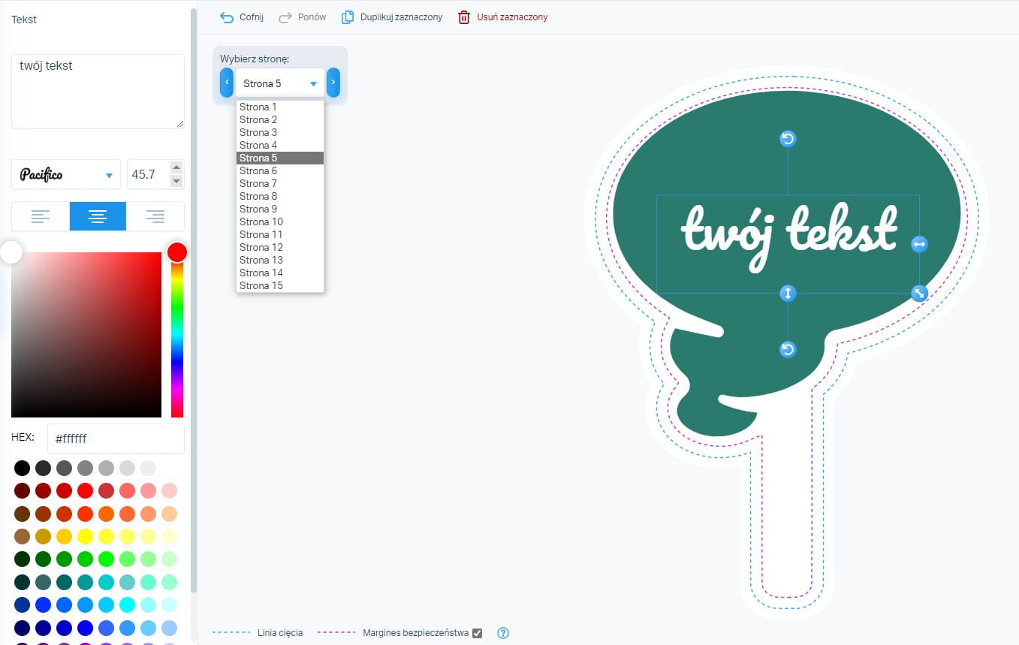Screen dimensions: 1019x645
Task: Open the help question mark icon
Action: pyautogui.click(x=503, y=633)
